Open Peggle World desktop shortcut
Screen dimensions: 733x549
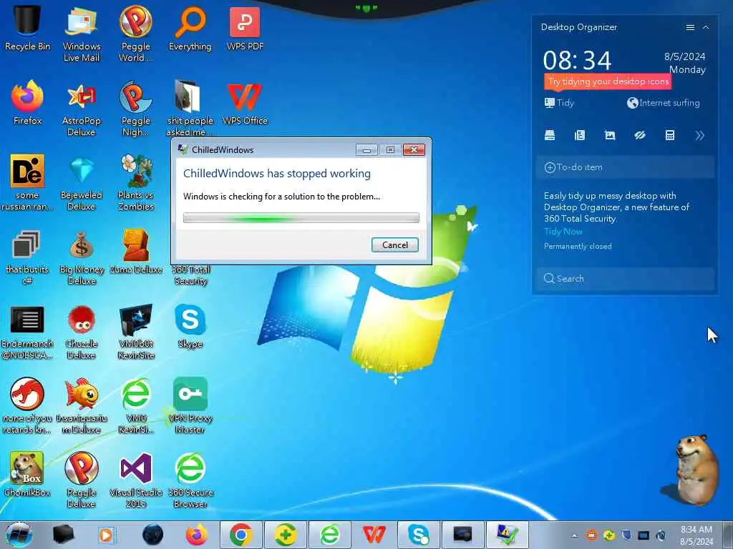pyautogui.click(x=135, y=33)
